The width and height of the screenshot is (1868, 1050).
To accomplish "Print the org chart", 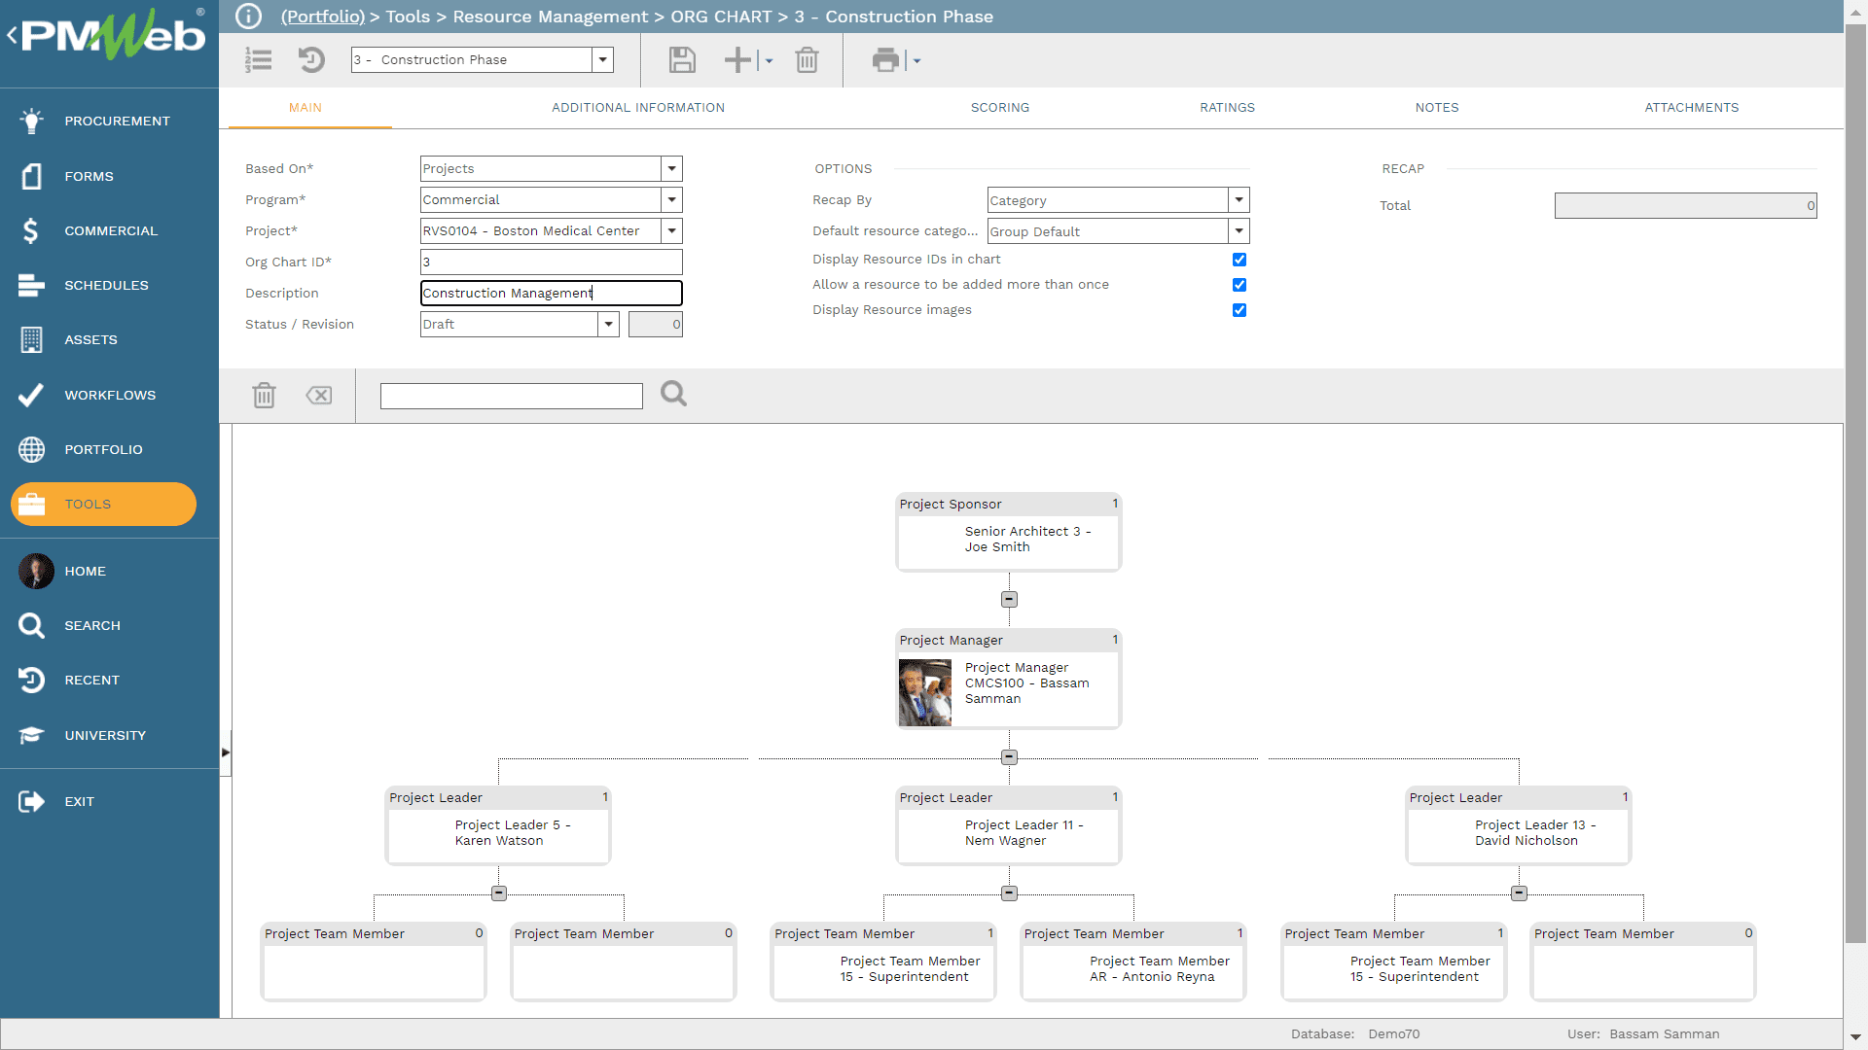I will point(885,60).
